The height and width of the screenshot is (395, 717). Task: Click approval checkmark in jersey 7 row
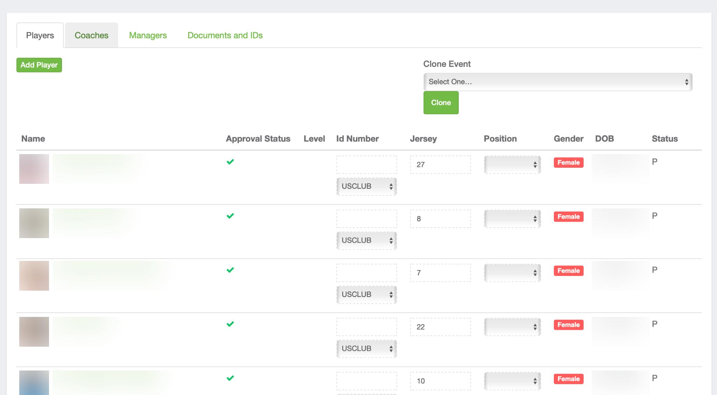pyautogui.click(x=230, y=270)
